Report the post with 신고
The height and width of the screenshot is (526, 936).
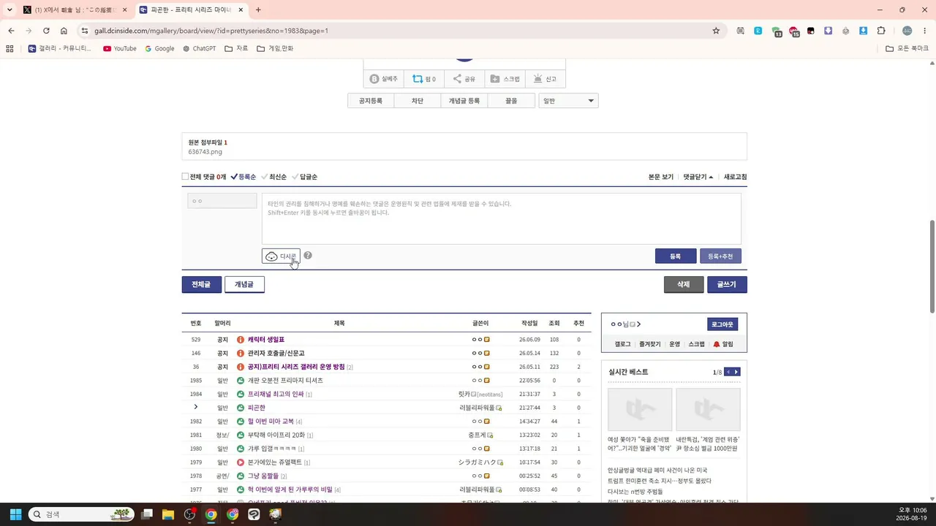click(545, 79)
